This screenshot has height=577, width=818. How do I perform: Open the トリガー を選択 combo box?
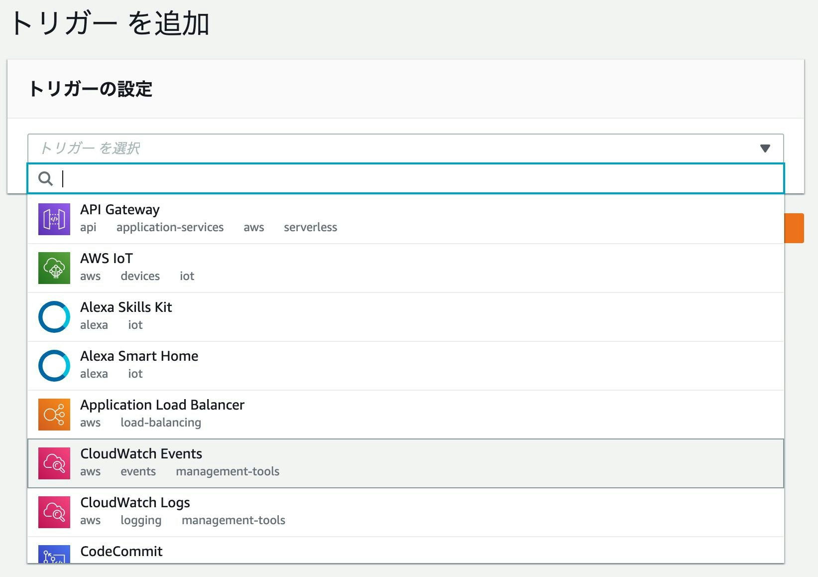coord(406,148)
